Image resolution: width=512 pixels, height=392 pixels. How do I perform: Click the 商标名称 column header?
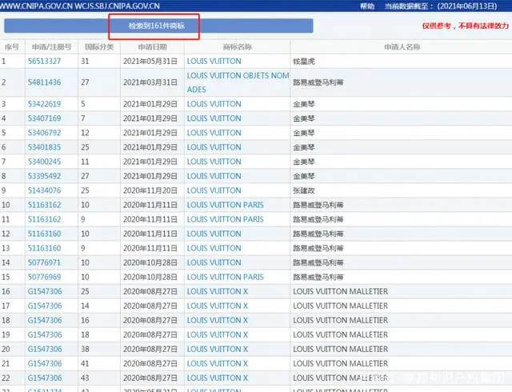click(238, 47)
